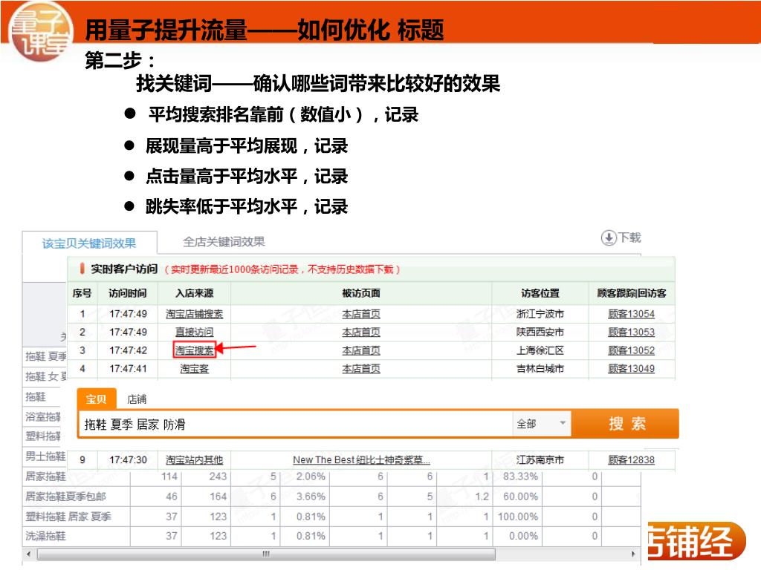Open 本店首页 link in row 3
Screen dimensions: 761x570
coord(361,350)
